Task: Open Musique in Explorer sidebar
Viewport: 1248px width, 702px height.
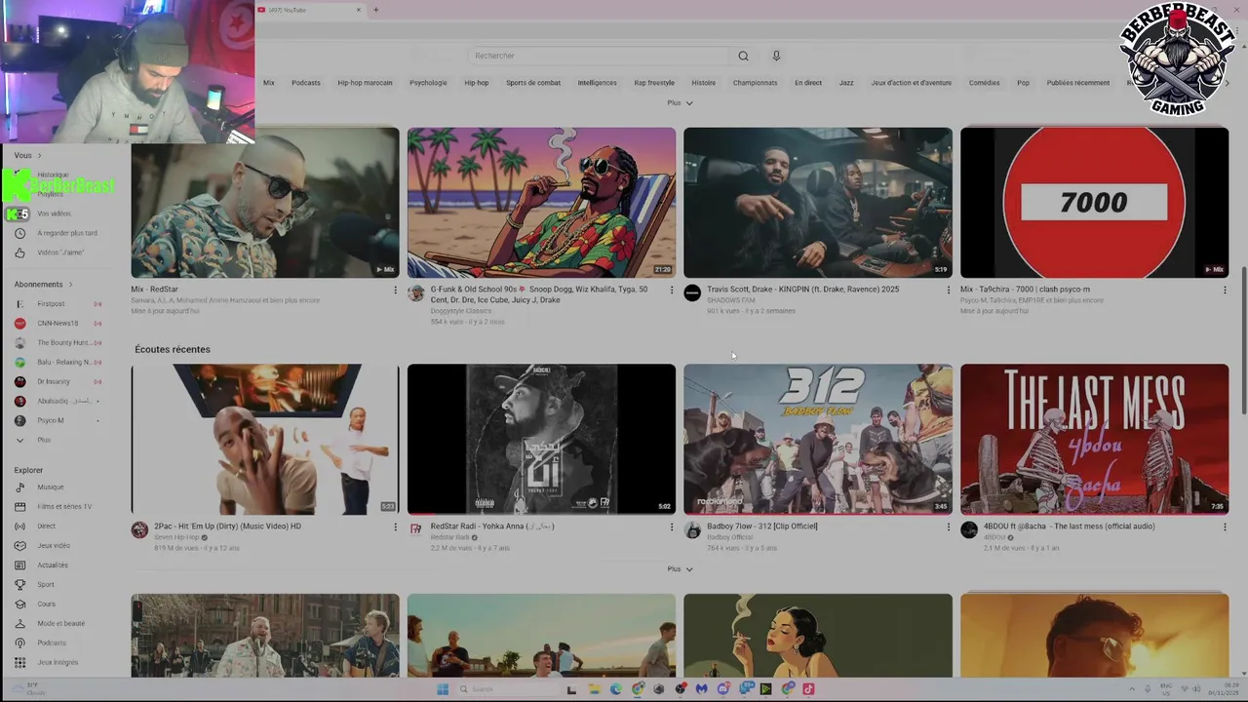Action: [x=50, y=487]
